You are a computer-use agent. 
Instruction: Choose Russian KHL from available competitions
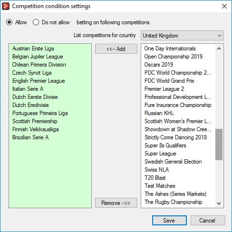click(x=159, y=113)
